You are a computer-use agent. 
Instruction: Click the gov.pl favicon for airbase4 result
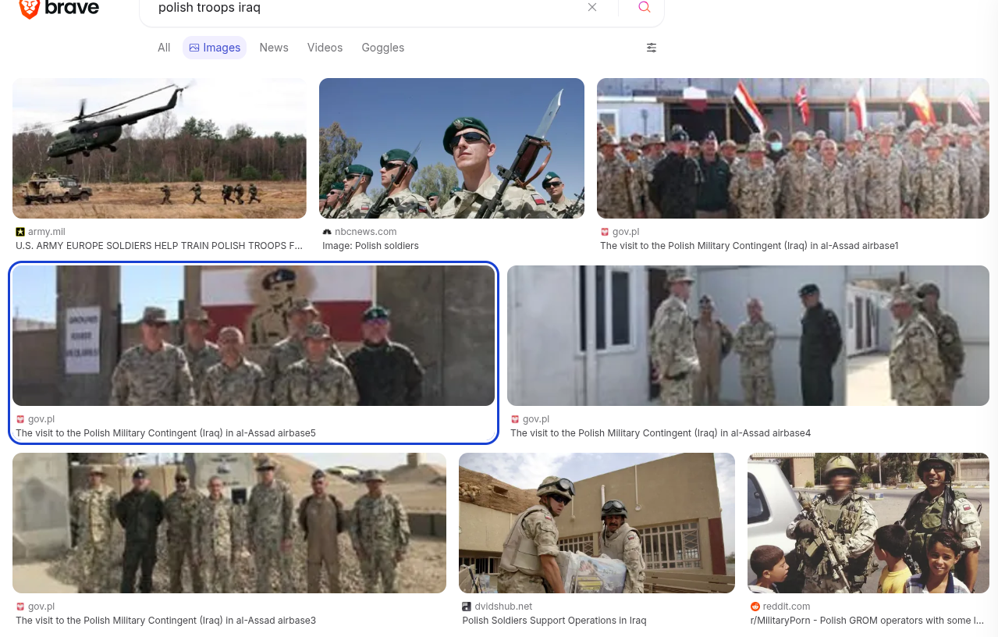point(515,419)
